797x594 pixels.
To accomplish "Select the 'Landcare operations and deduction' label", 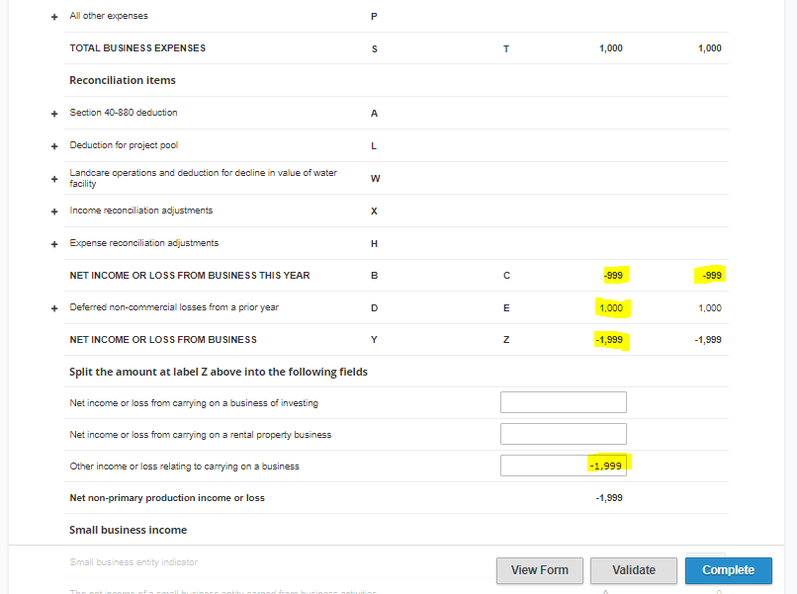I will point(204,178).
